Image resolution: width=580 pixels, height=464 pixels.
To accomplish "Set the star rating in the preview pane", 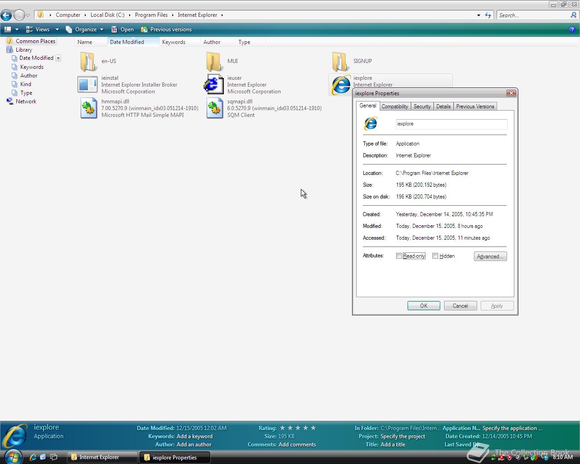I will click(298, 428).
